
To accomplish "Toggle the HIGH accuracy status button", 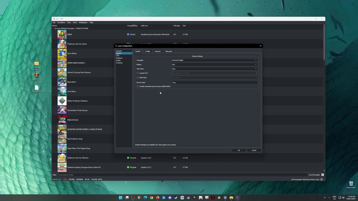I will pyautogui.click(x=65, y=179).
